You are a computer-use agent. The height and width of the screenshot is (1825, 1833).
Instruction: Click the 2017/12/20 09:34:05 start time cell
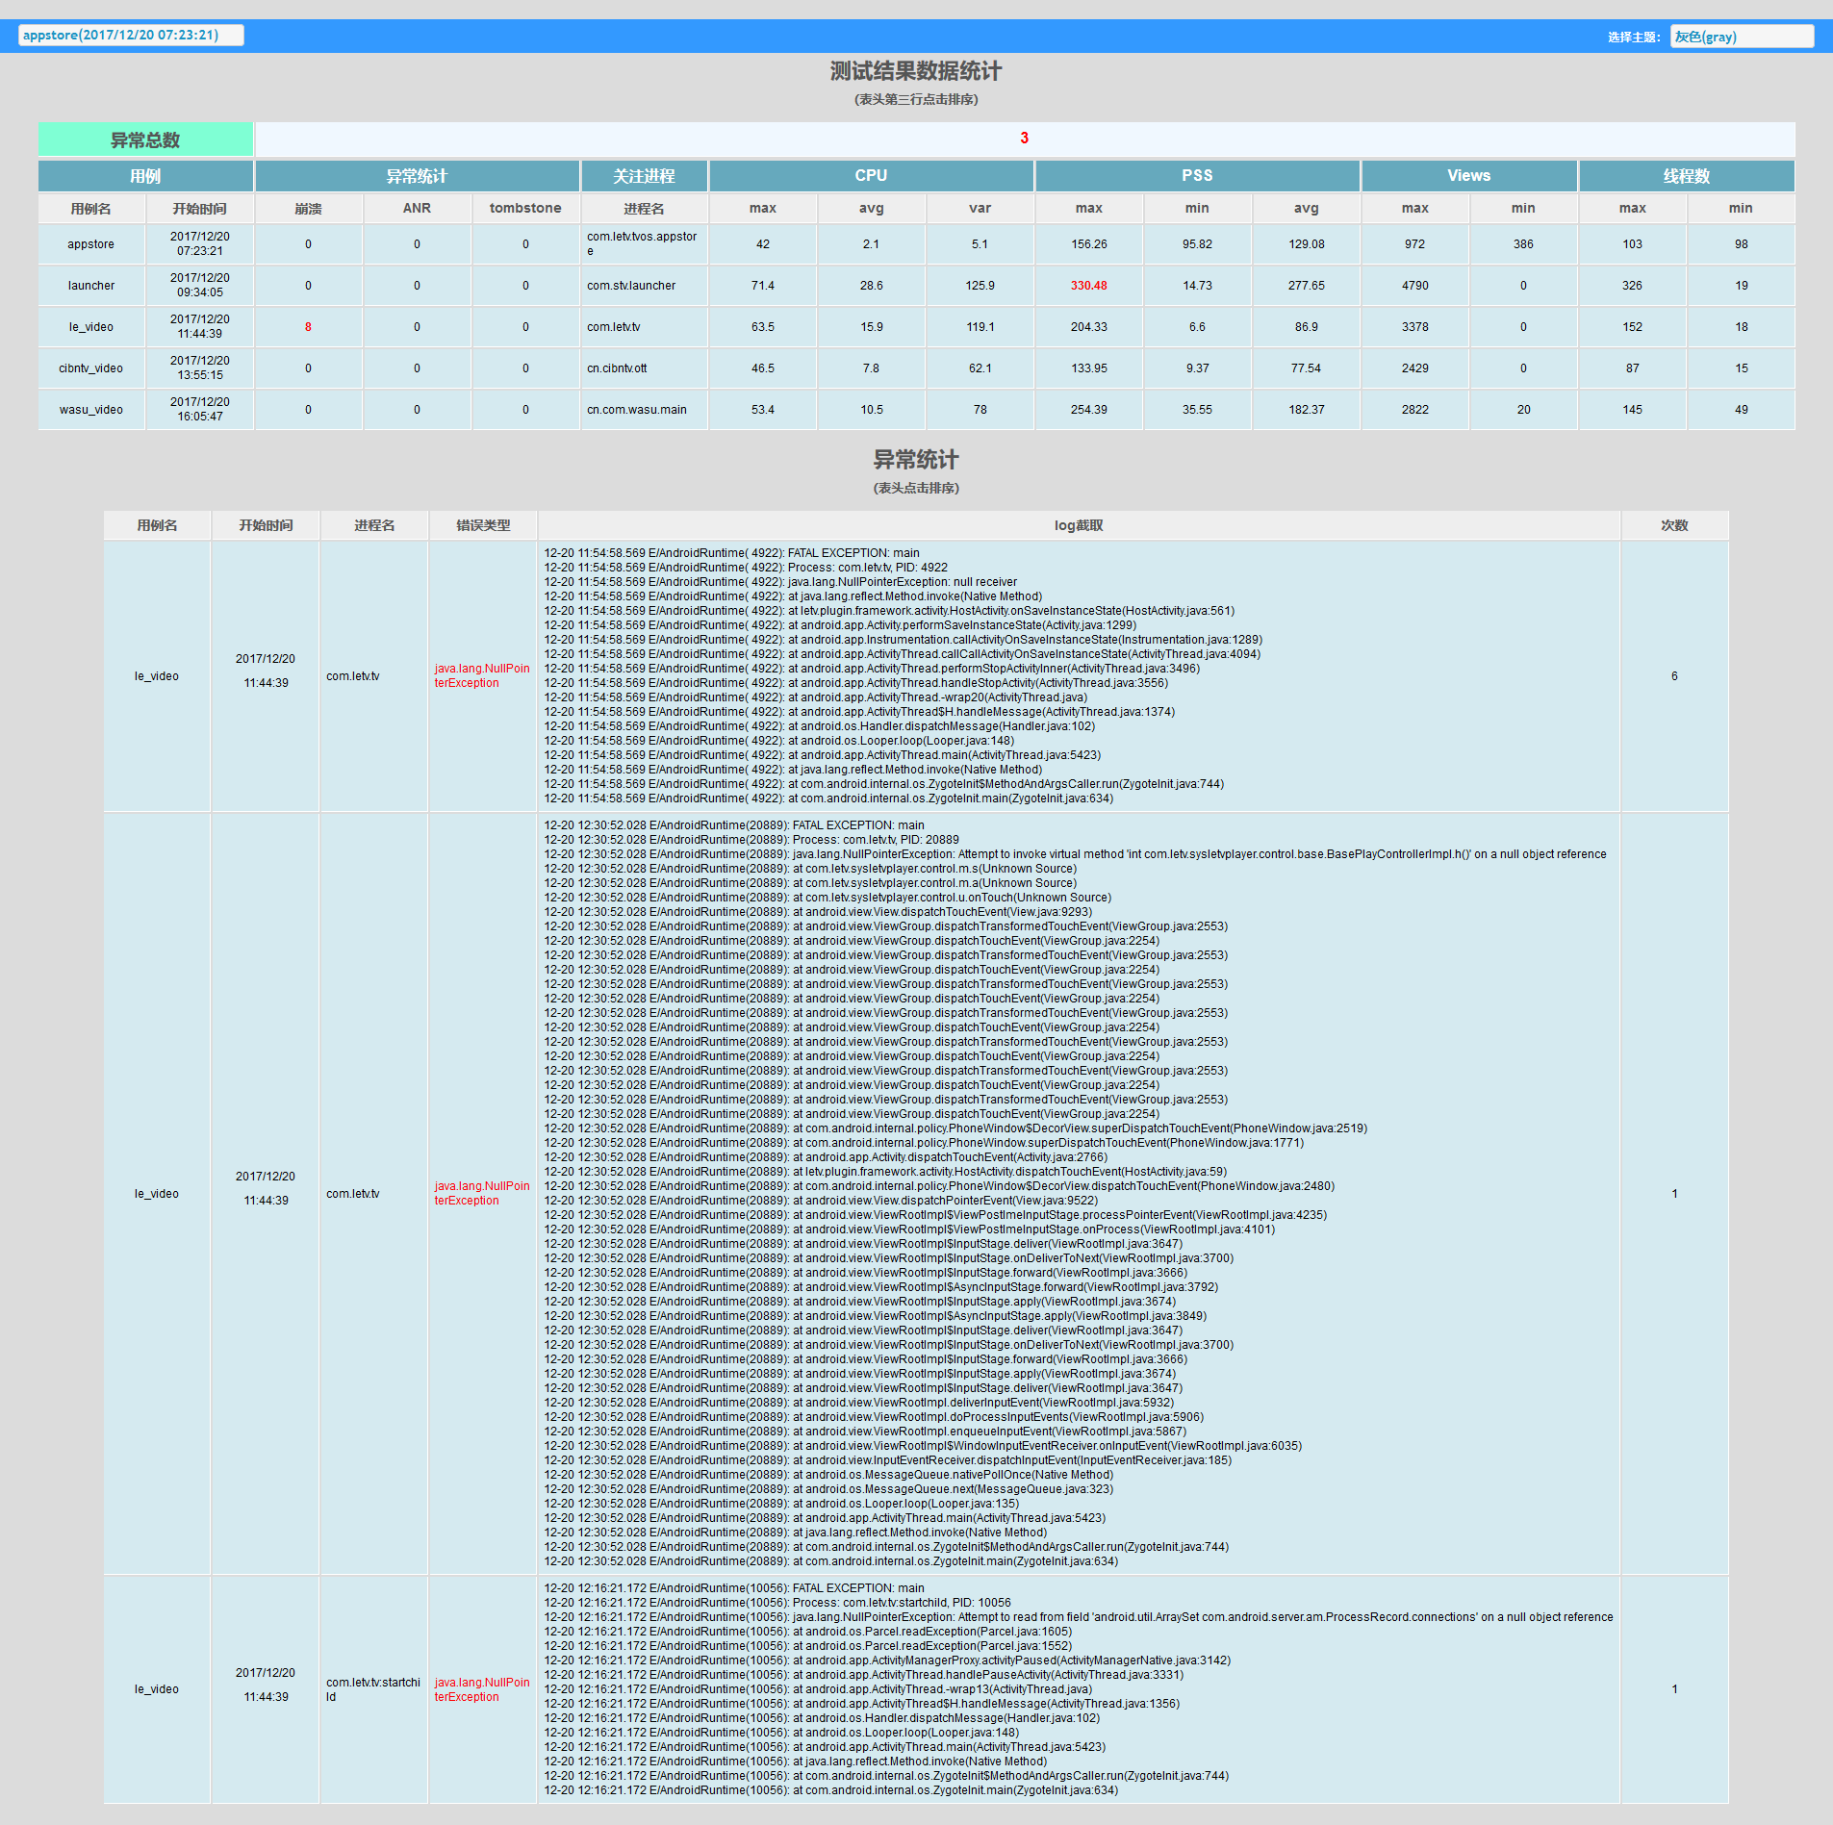[x=199, y=286]
